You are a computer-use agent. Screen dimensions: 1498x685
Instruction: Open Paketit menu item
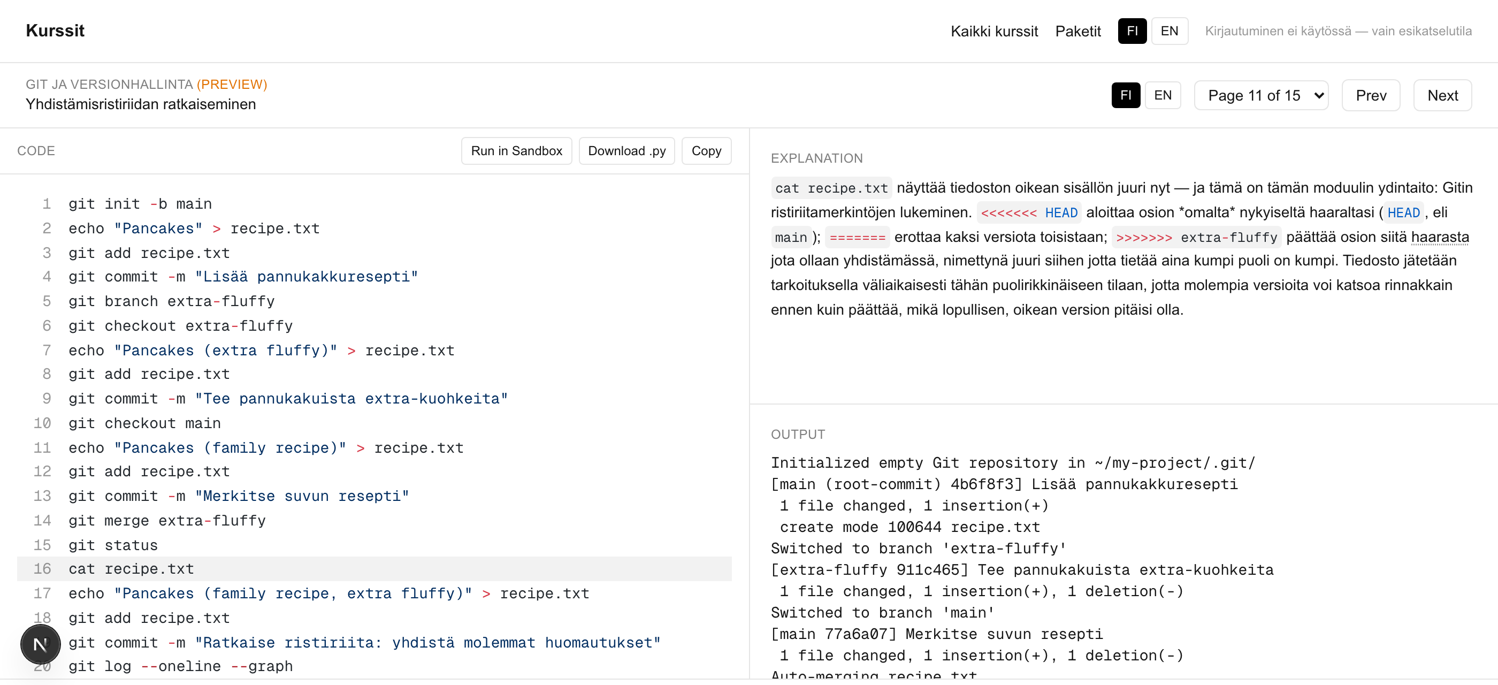[1077, 32]
